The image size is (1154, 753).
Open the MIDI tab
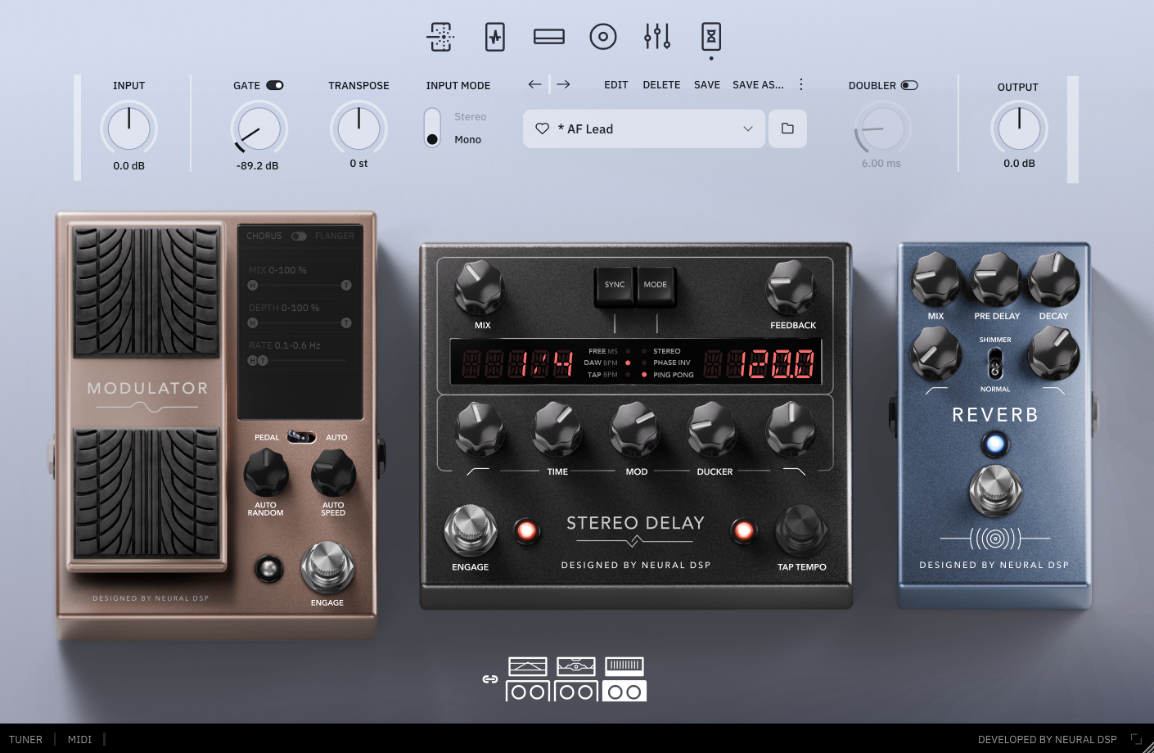(x=79, y=739)
